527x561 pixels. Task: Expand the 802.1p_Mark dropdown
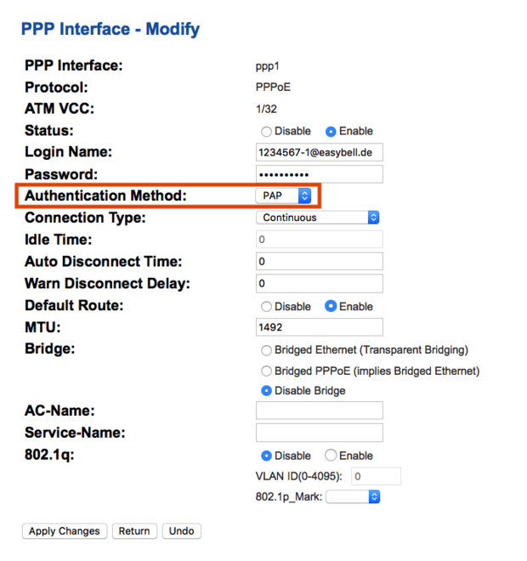click(x=353, y=496)
